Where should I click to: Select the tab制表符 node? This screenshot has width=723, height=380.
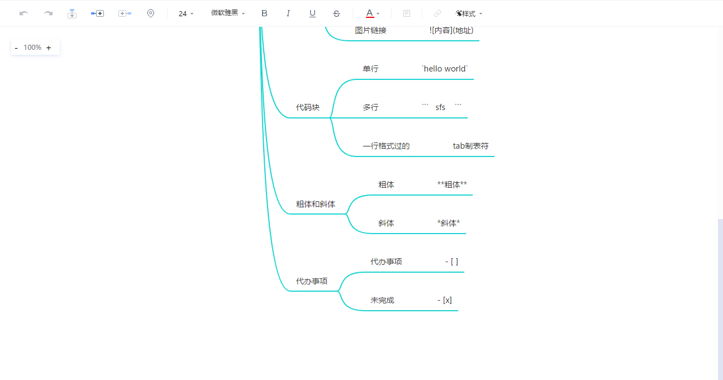[x=471, y=146]
